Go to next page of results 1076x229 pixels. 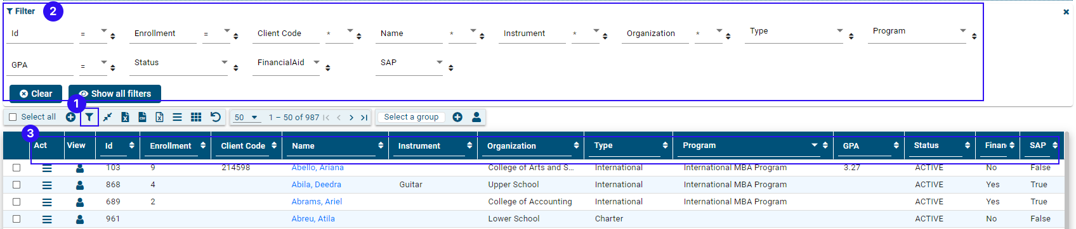point(351,118)
